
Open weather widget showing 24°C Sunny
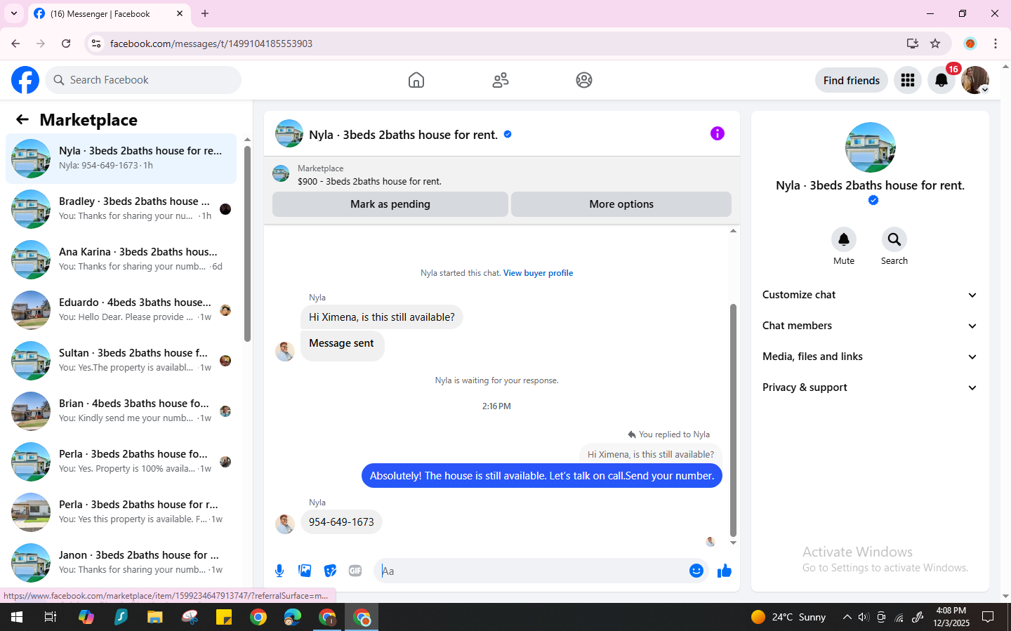[x=788, y=617]
